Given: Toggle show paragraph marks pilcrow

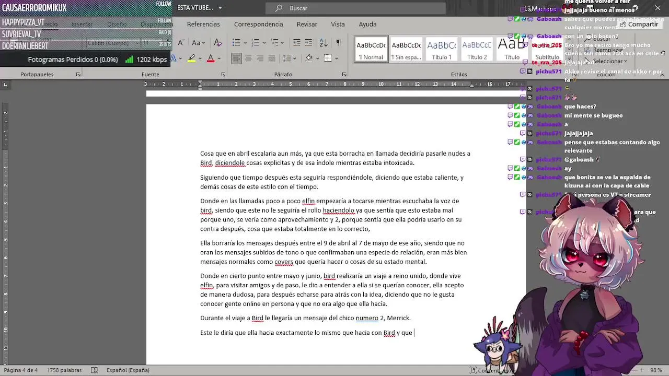Looking at the screenshot, I should tap(339, 43).
